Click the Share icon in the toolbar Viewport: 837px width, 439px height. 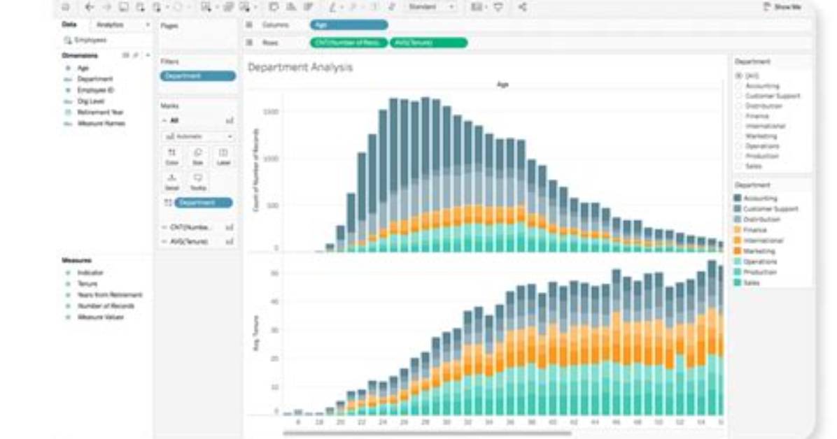pyautogui.click(x=522, y=7)
